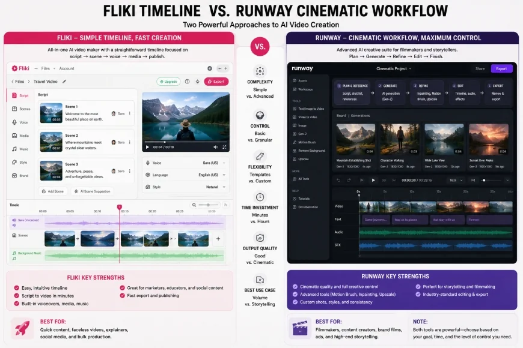Select the Text/Image to Video tool
Viewport: 523px width, 348px height.
308,109
